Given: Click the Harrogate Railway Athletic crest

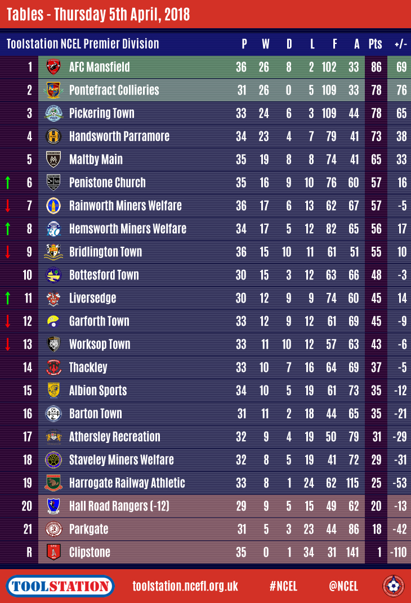Looking at the screenshot, I should [53, 483].
